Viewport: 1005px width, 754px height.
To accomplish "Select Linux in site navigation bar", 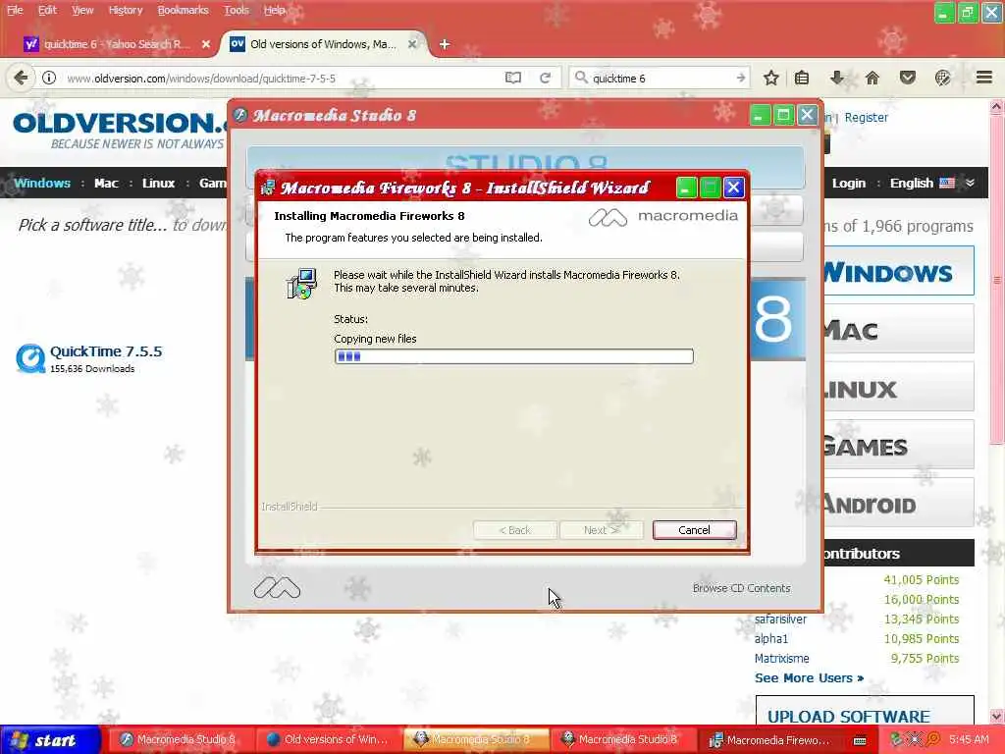I will [158, 184].
